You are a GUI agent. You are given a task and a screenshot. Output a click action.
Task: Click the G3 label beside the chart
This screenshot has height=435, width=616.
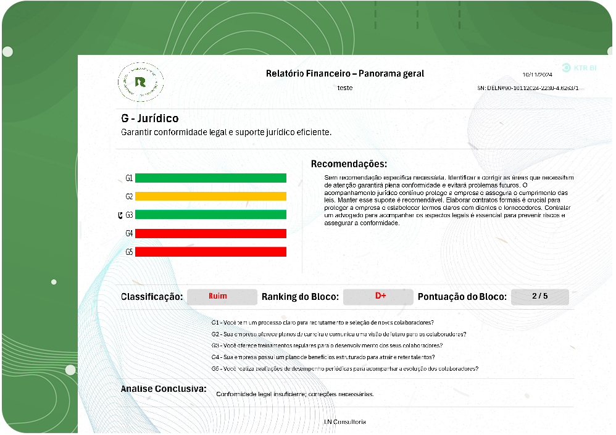[129, 215]
